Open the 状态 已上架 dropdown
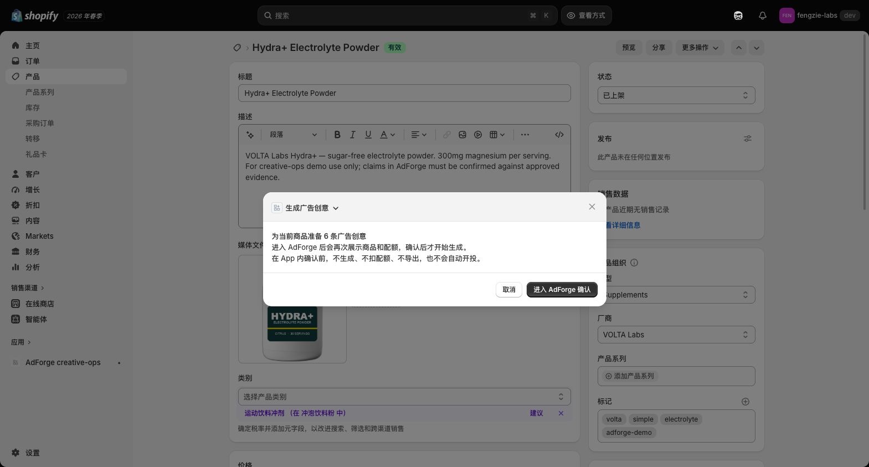This screenshot has width=869, height=467. pyautogui.click(x=676, y=95)
